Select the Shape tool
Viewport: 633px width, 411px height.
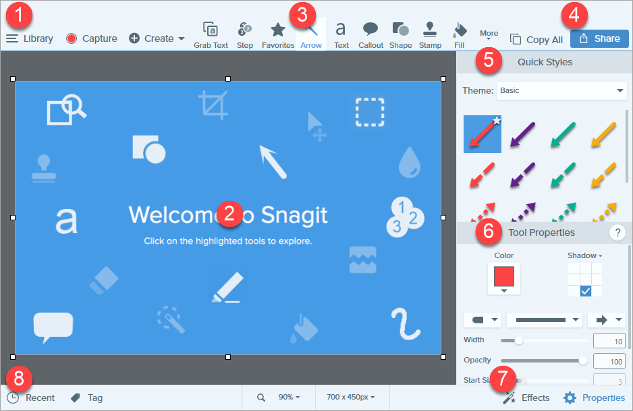pyautogui.click(x=400, y=36)
